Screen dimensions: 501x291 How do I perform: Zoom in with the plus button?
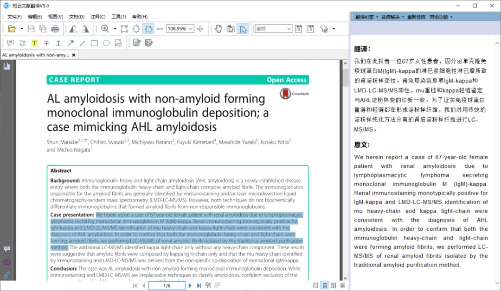(200, 29)
